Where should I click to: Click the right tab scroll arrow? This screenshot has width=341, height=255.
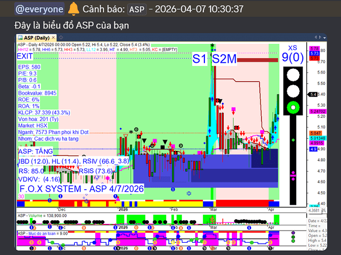click(320, 37)
